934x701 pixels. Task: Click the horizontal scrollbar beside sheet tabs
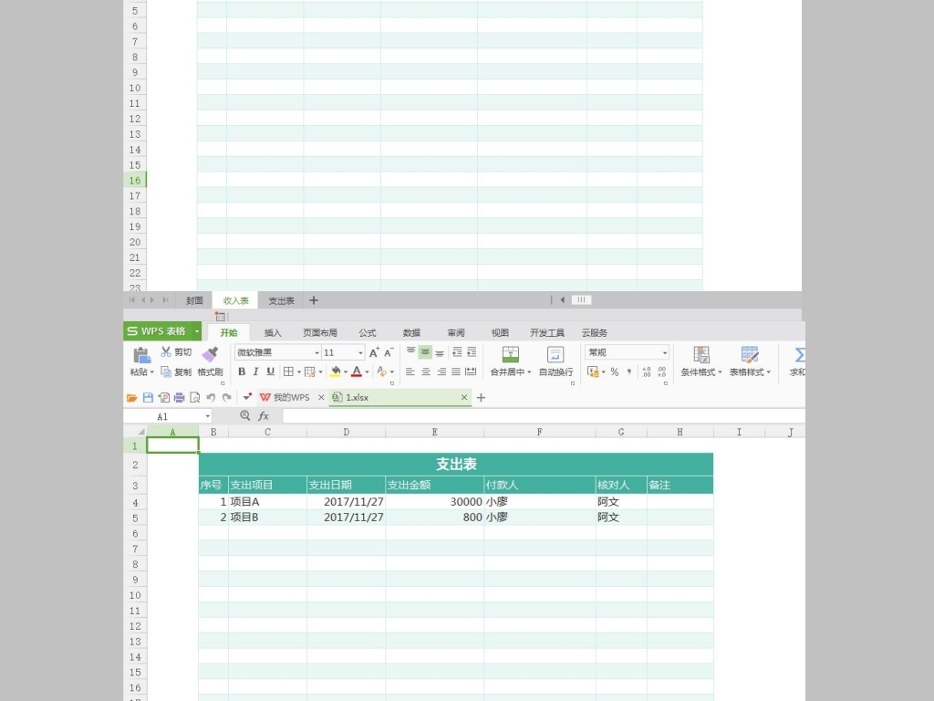[581, 299]
